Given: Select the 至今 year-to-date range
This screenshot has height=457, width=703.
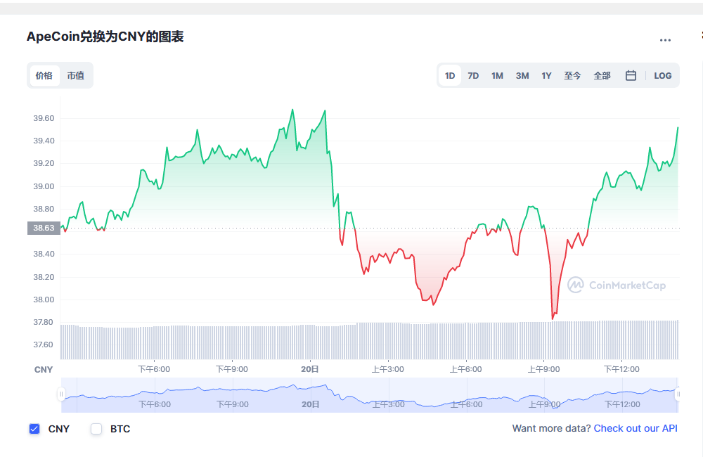Looking at the screenshot, I should coord(572,76).
